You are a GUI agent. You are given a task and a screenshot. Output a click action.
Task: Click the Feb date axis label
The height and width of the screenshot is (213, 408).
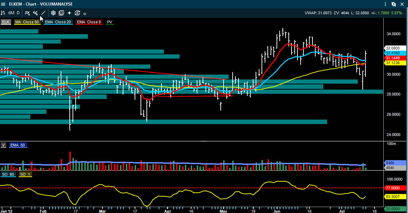43,211
